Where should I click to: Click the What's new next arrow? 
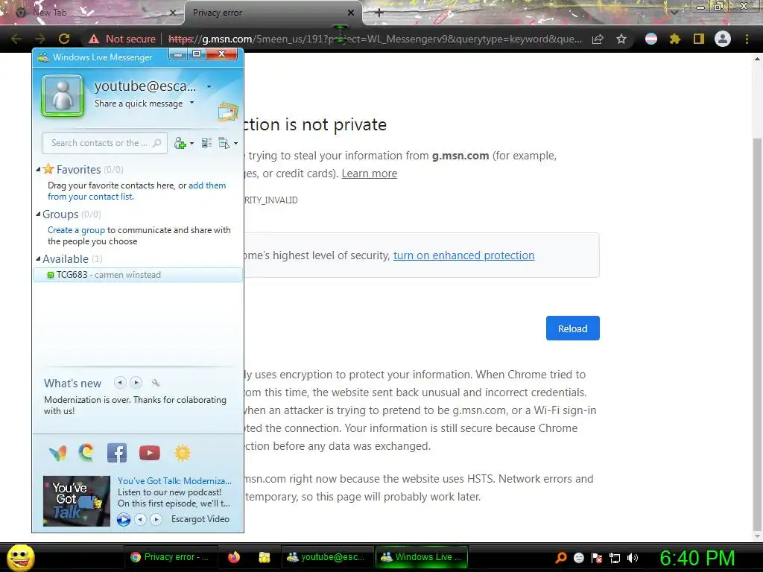click(x=136, y=383)
